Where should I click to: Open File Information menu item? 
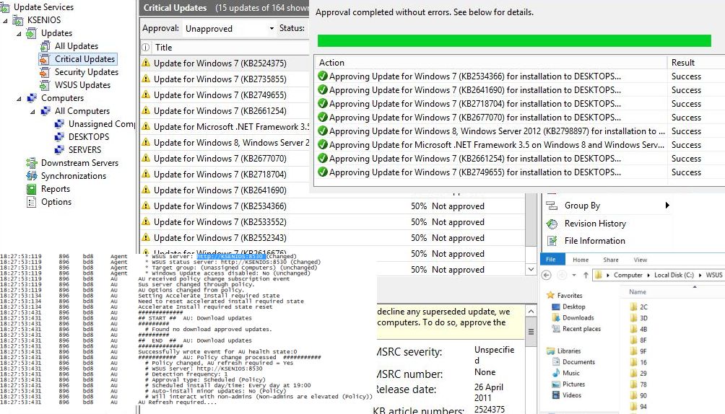(594, 241)
